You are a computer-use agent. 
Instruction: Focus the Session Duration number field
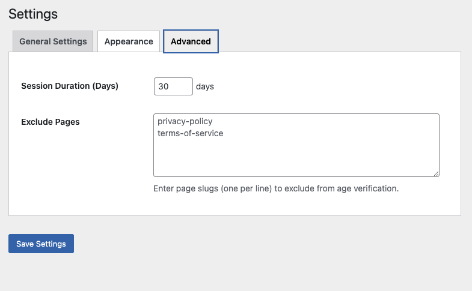[x=173, y=86]
